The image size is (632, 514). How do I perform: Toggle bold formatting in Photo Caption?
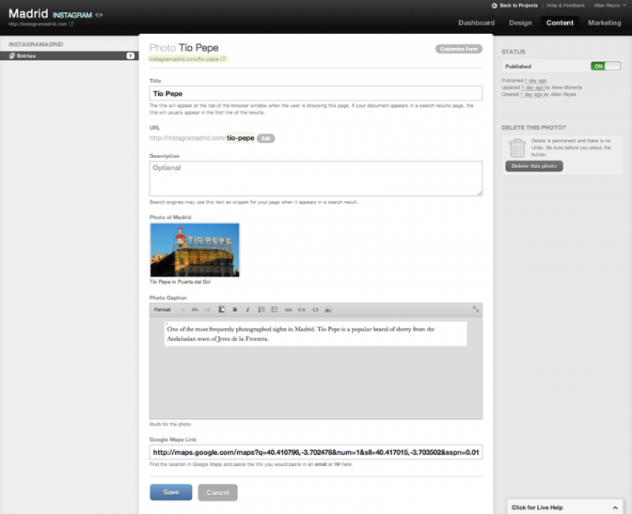[235, 310]
